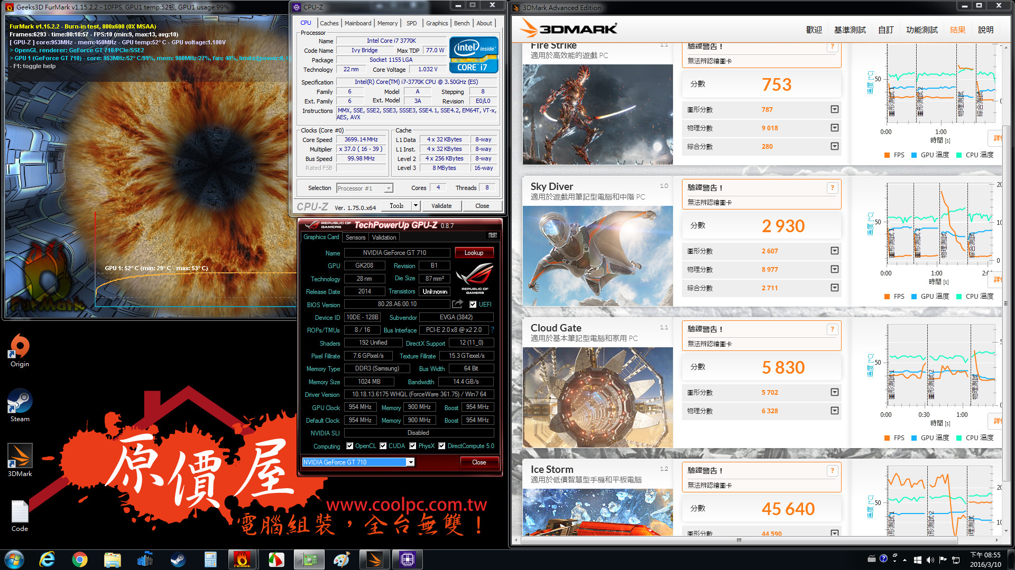This screenshot has width=1015, height=570.
Task: Expand Sky Diver graphics score 2 607 details
Action: click(x=835, y=251)
